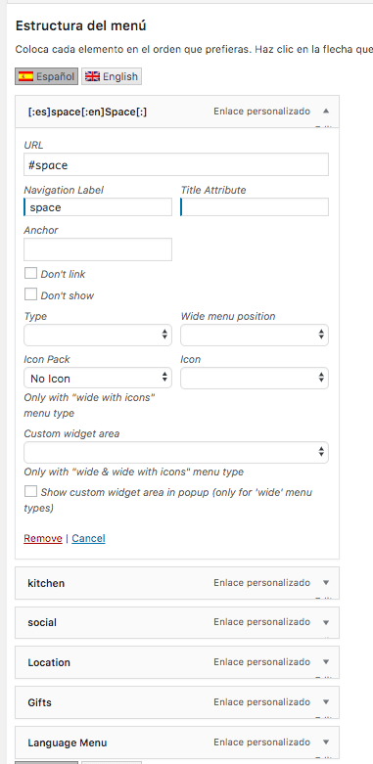Open the Custom widget area dropdown
The width and height of the screenshot is (373, 764).
click(176, 452)
